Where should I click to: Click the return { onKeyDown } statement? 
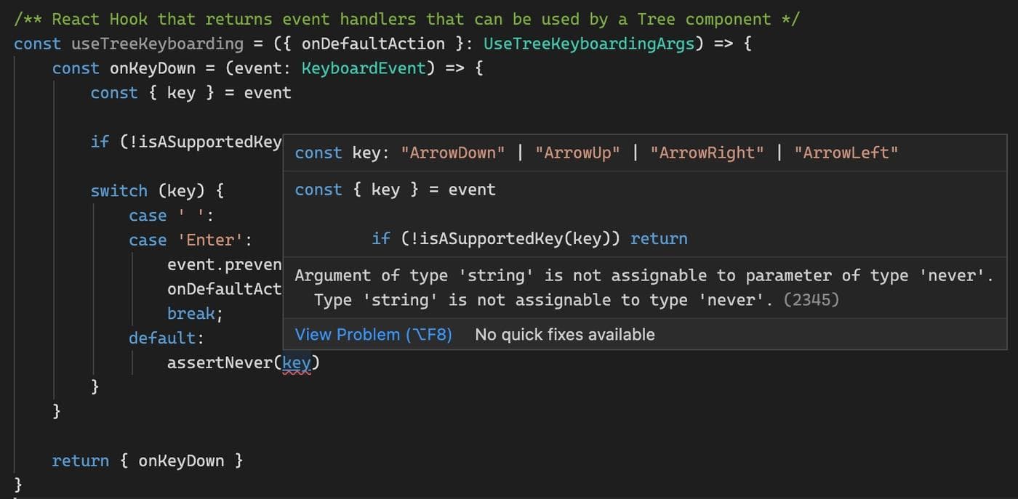tap(146, 460)
